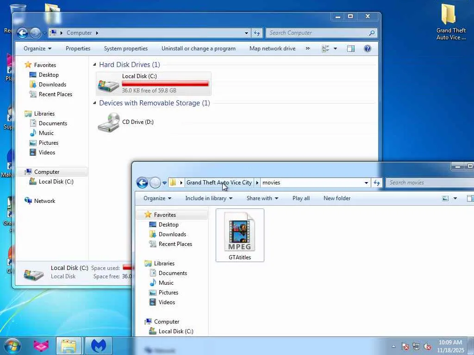Image resolution: width=474 pixels, height=355 pixels.
Task: Click Properties in Computer toolbar
Action: 78,49
